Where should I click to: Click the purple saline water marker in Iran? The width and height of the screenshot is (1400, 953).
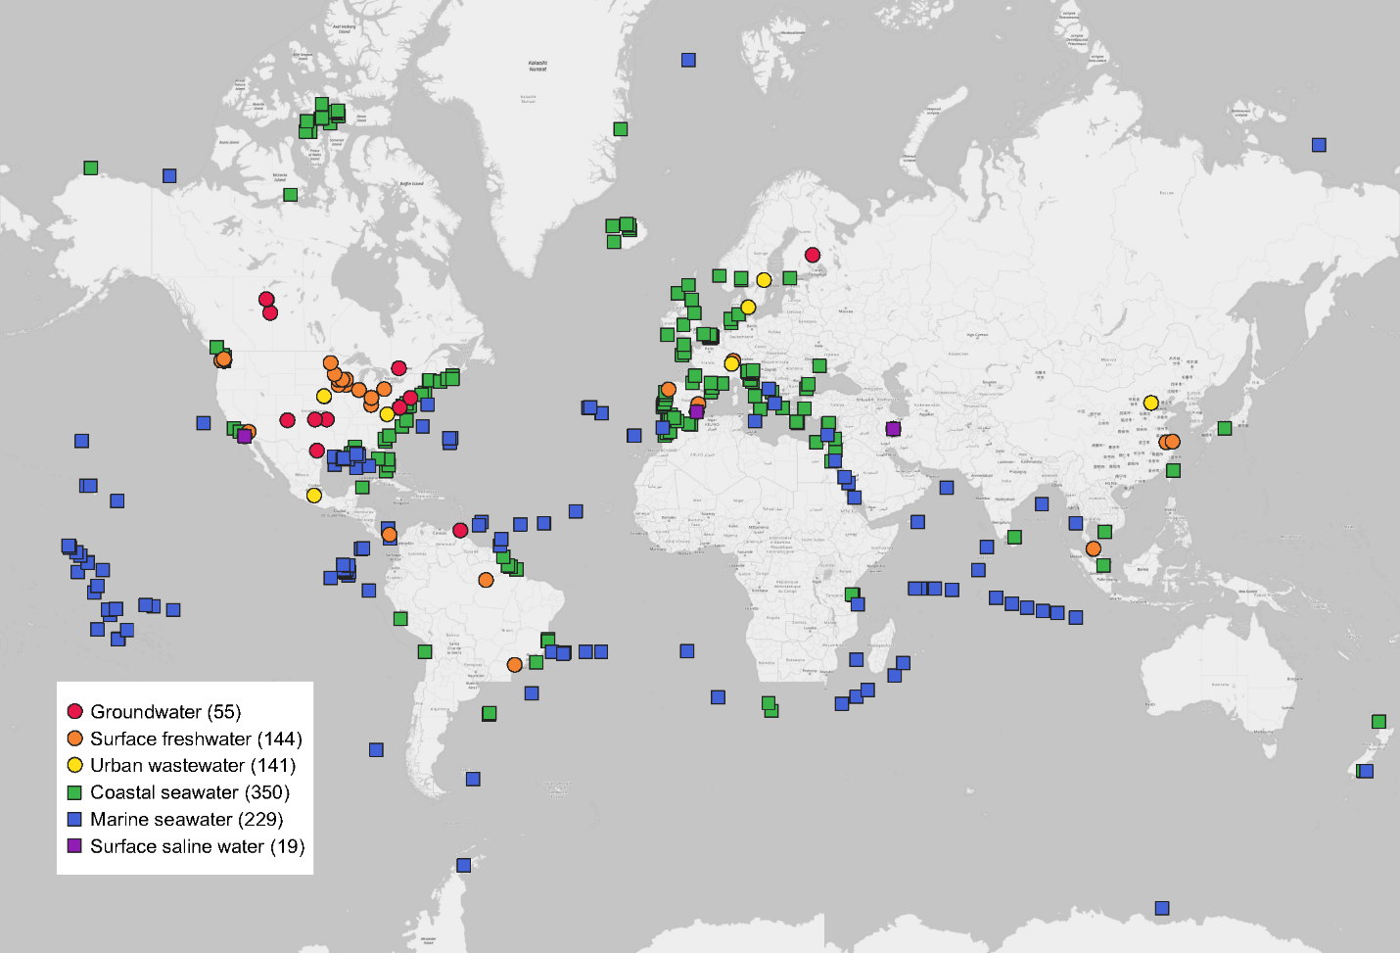pyautogui.click(x=893, y=428)
